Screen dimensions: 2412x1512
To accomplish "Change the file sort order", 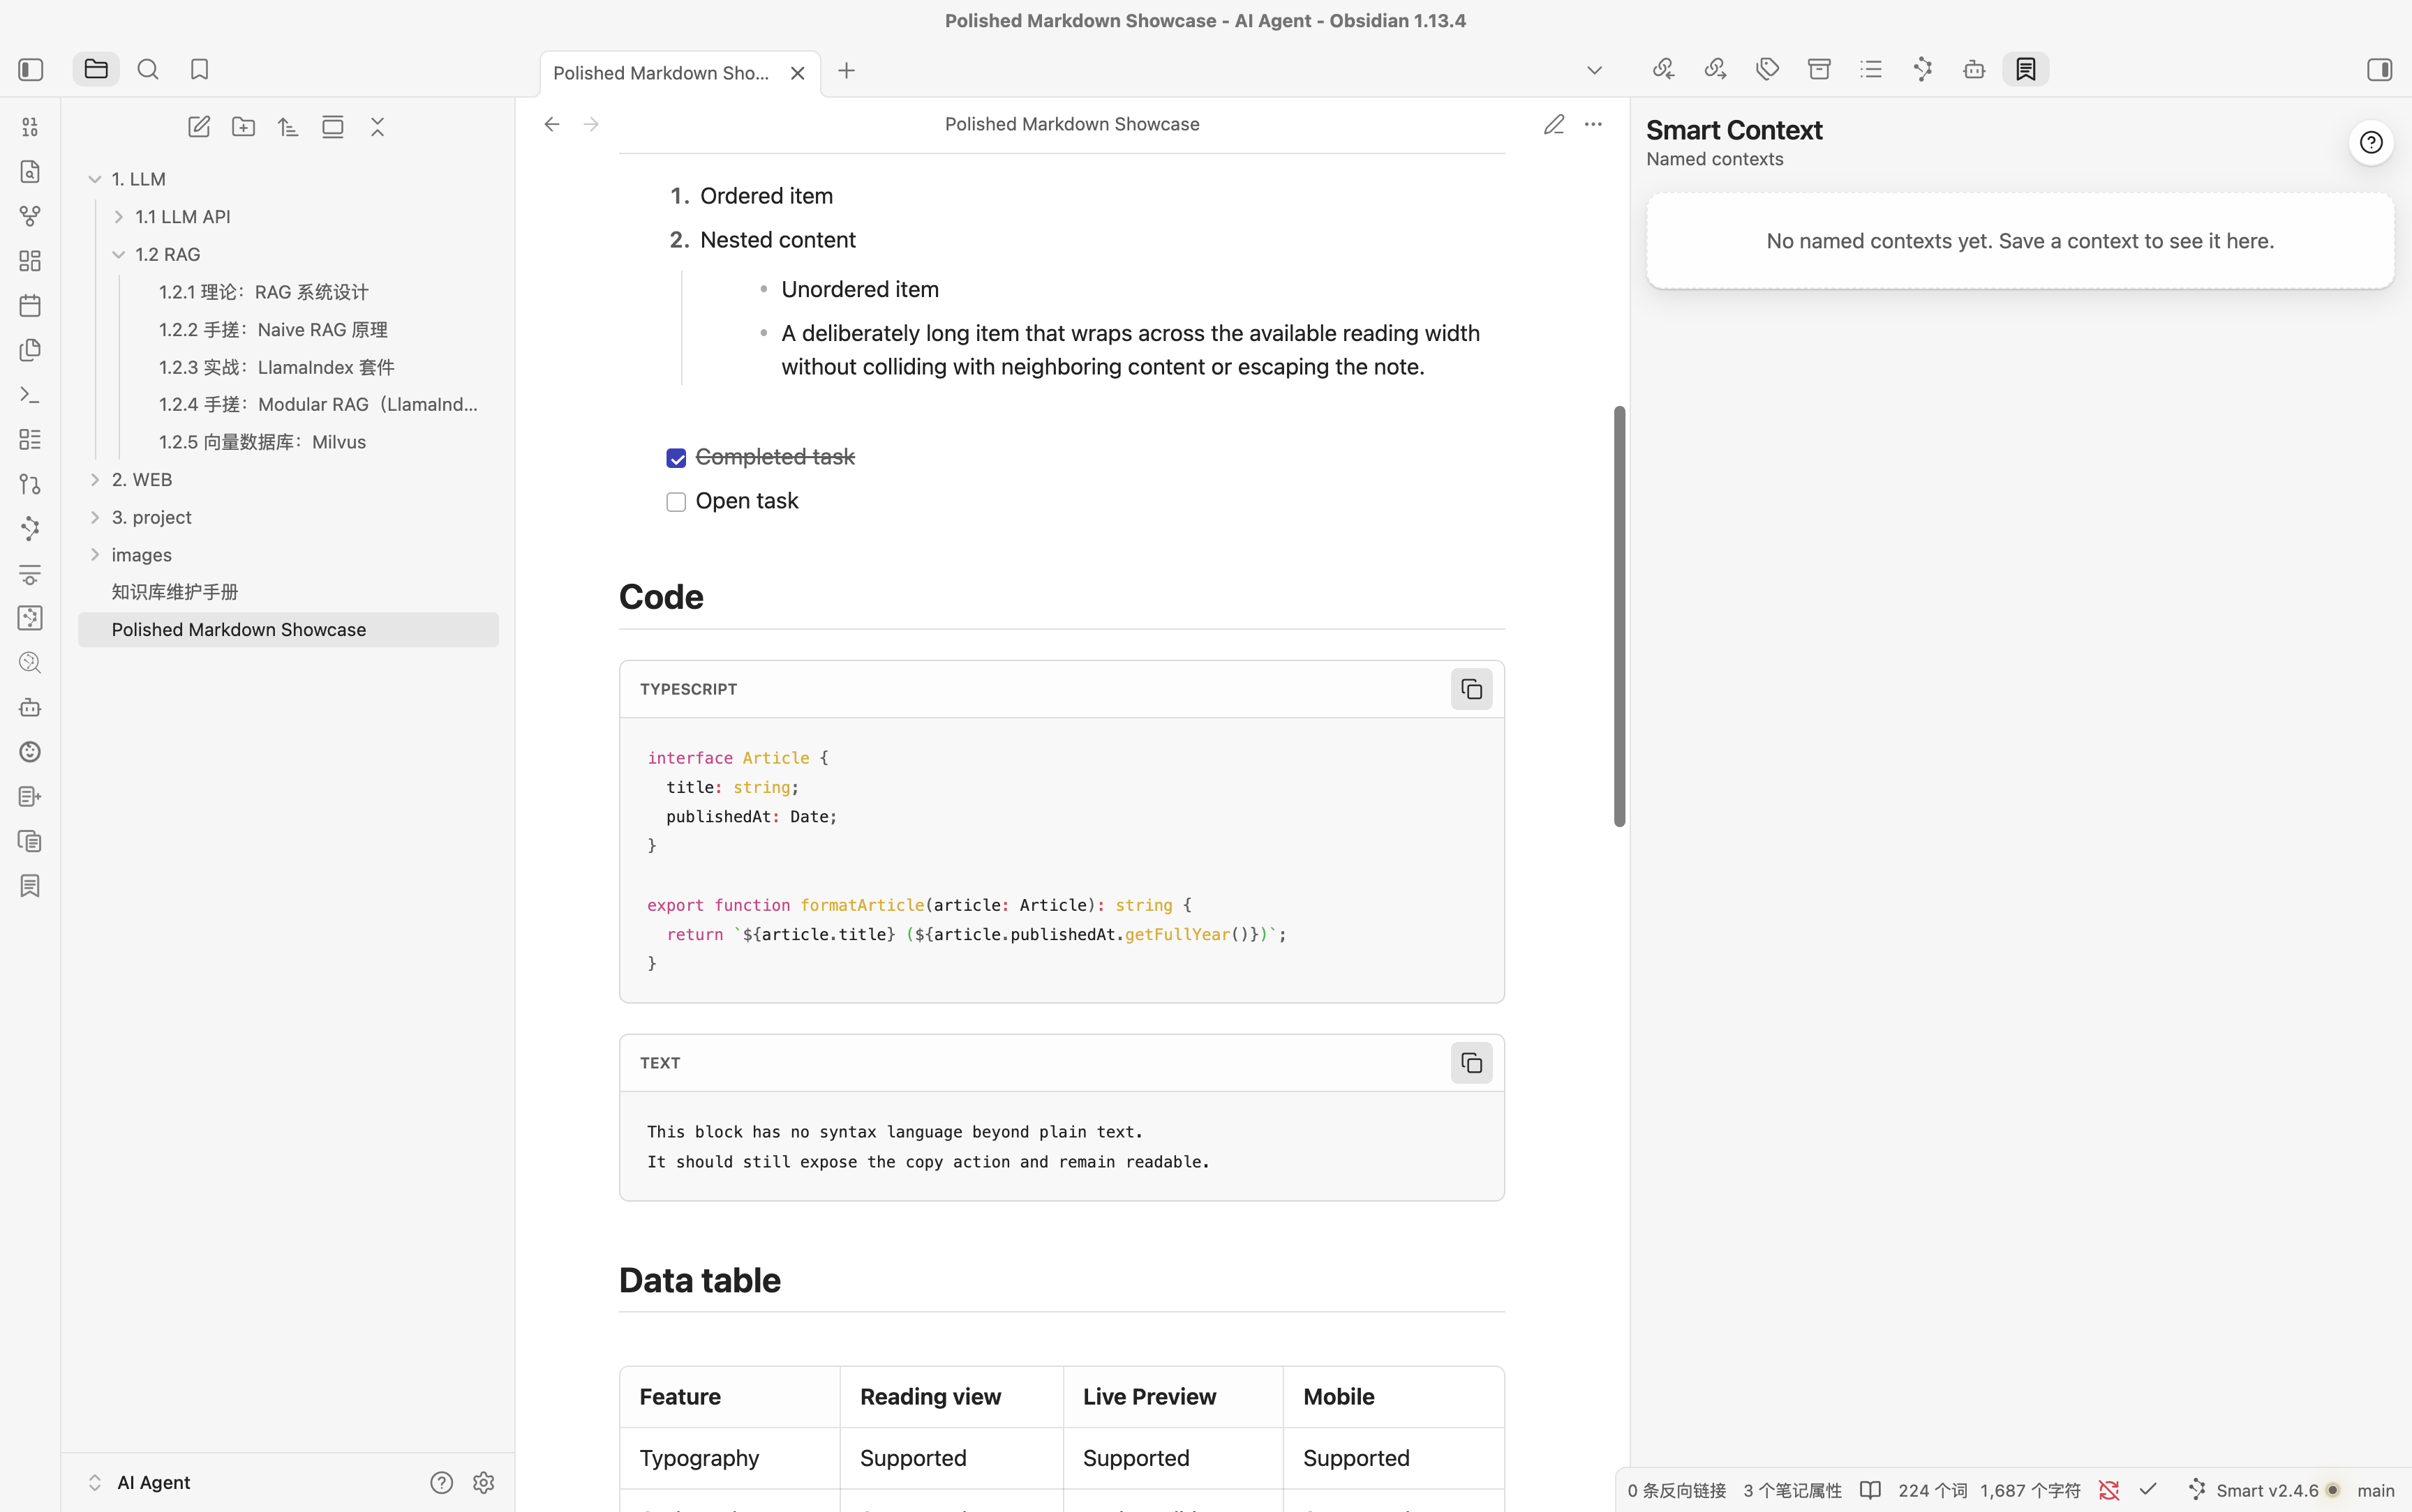I will tap(288, 127).
